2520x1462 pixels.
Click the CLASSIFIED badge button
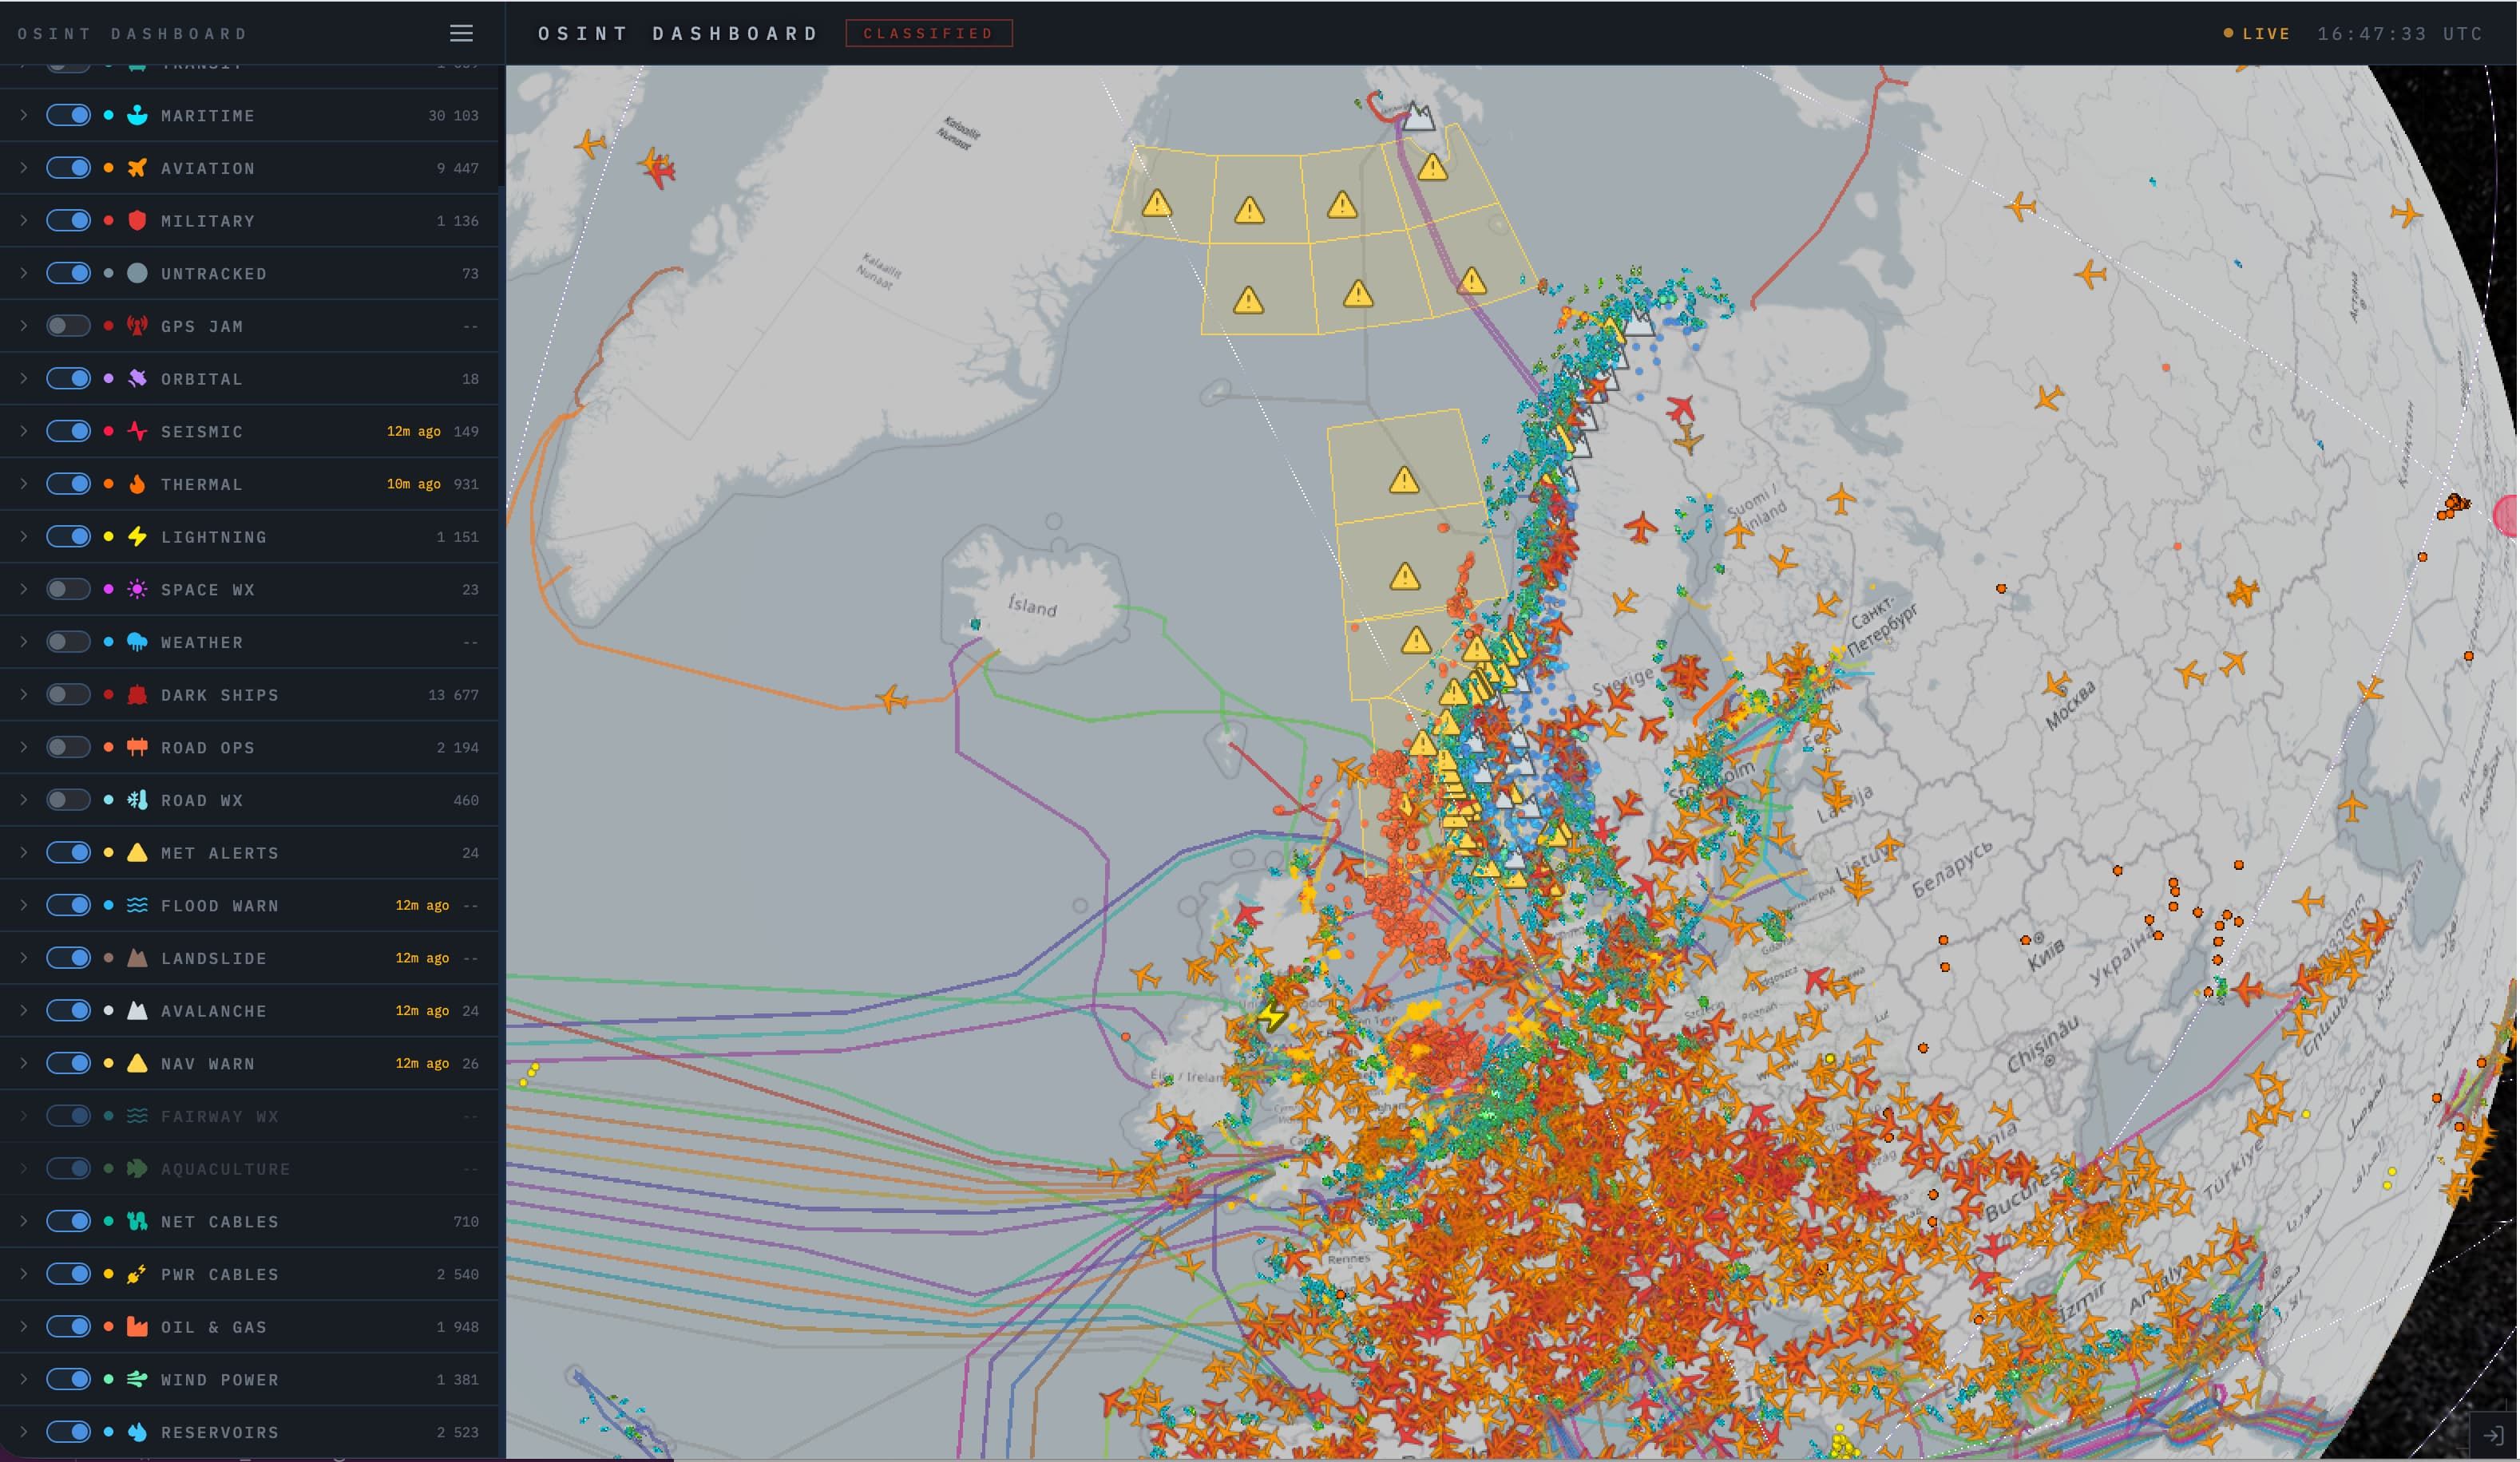[x=928, y=33]
